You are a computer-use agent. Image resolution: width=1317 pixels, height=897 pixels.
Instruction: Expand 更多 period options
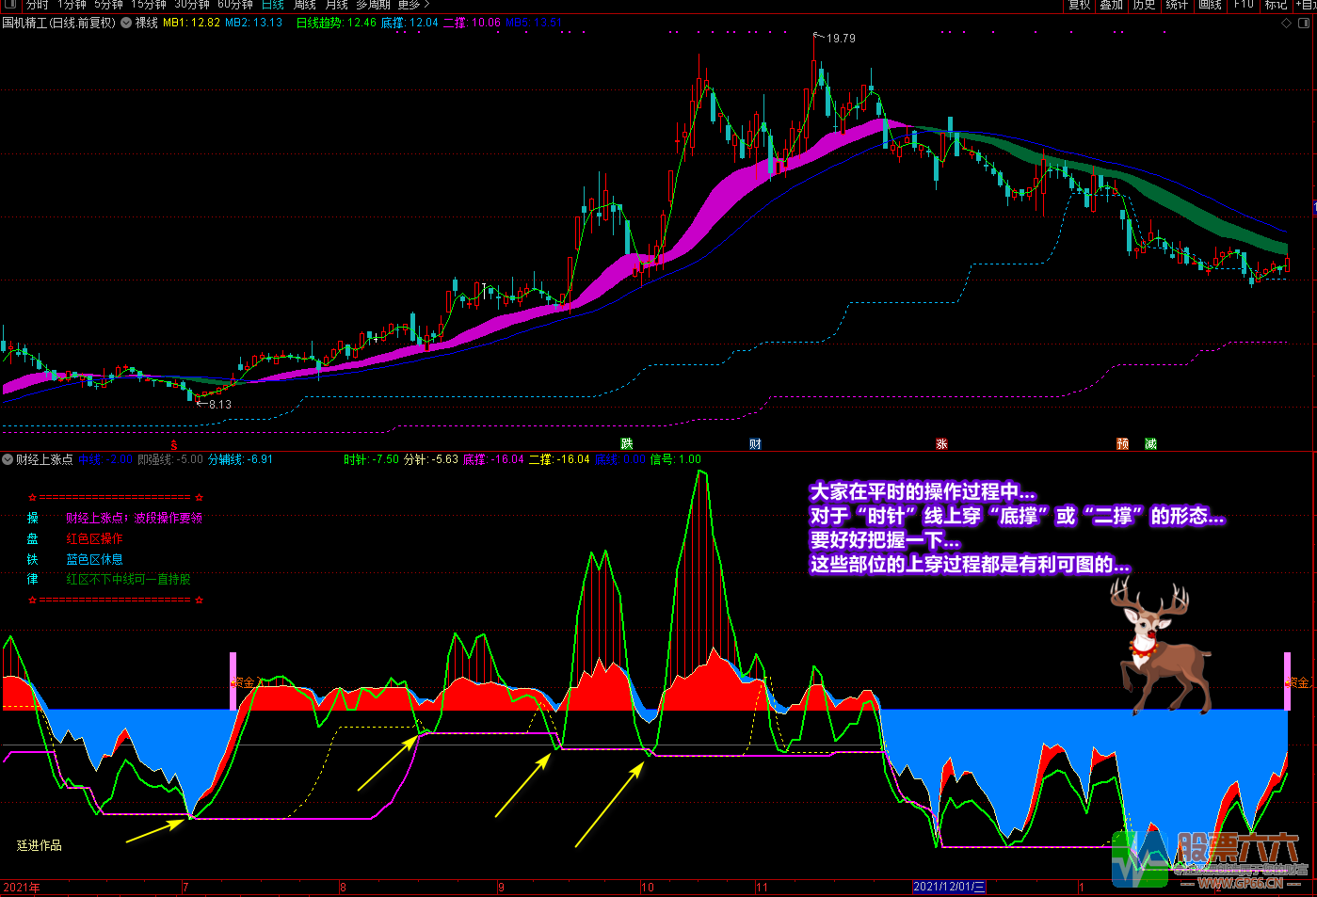tap(412, 5)
